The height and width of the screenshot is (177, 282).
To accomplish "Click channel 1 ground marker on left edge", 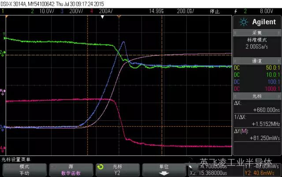I will 2,53.
